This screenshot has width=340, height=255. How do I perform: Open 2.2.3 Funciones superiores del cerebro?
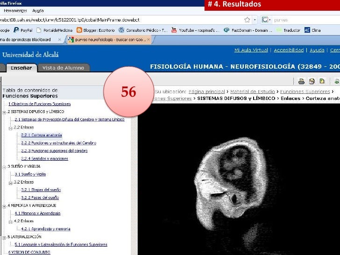click(54, 151)
